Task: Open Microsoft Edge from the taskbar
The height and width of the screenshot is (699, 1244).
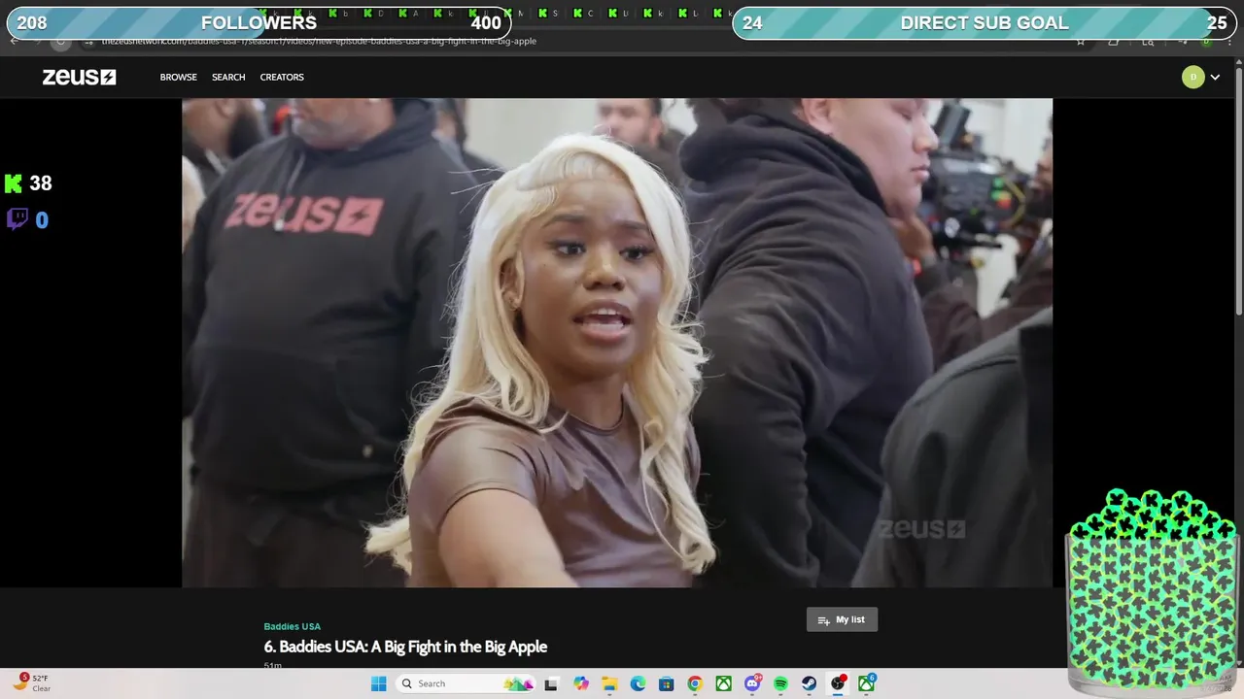Action: (x=638, y=683)
